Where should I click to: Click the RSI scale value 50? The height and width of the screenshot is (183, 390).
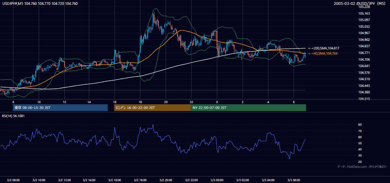tap(360, 143)
